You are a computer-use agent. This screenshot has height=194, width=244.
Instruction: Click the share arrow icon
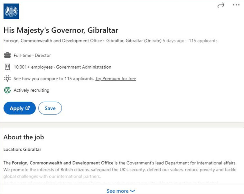(221, 5)
